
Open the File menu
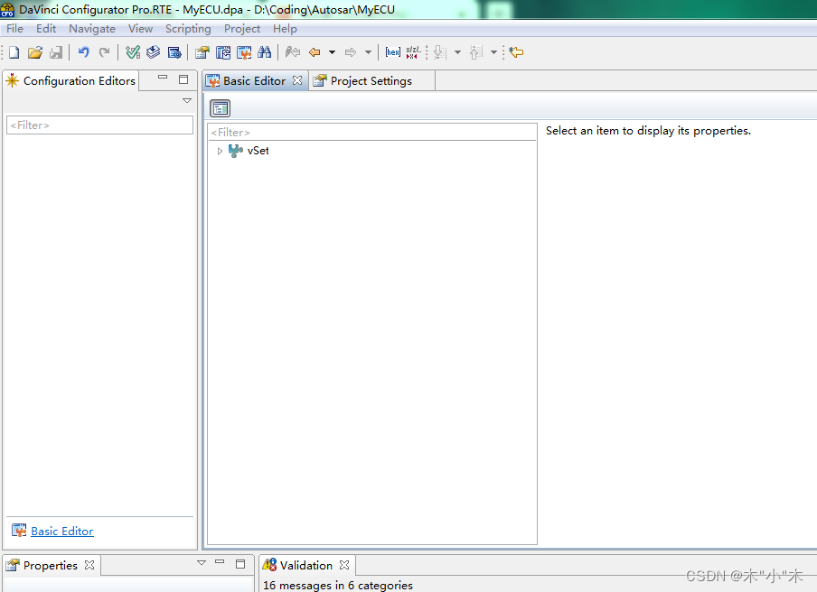(x=14, y=29)
